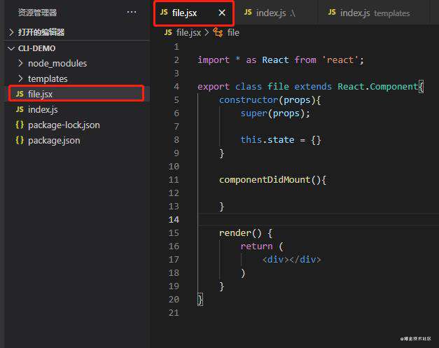Click componentDidMount on line 11
This screenshot has height=348, width=439.
pos(265,180)
